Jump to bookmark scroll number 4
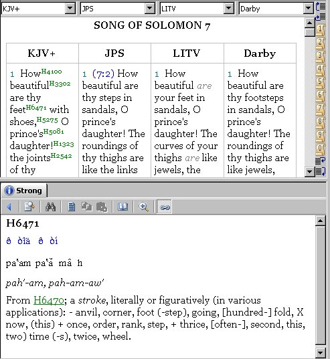The width and height of the screenshot is (330, 359). [x=321, y=70]
